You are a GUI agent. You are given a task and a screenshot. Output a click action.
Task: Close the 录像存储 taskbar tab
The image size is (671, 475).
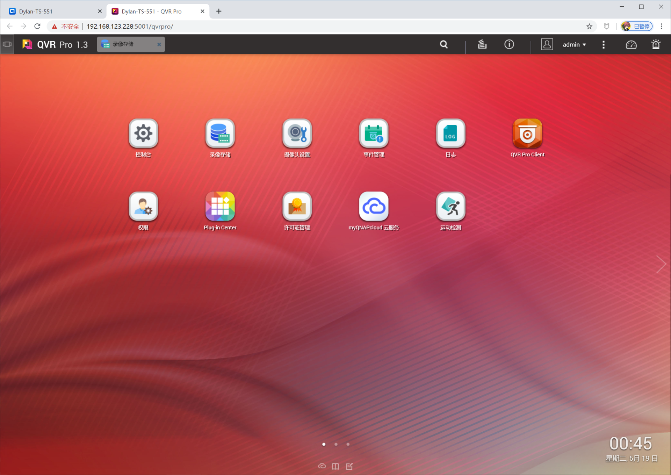click(159, 44)
